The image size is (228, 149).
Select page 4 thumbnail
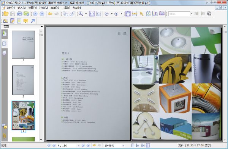[23, 115]
